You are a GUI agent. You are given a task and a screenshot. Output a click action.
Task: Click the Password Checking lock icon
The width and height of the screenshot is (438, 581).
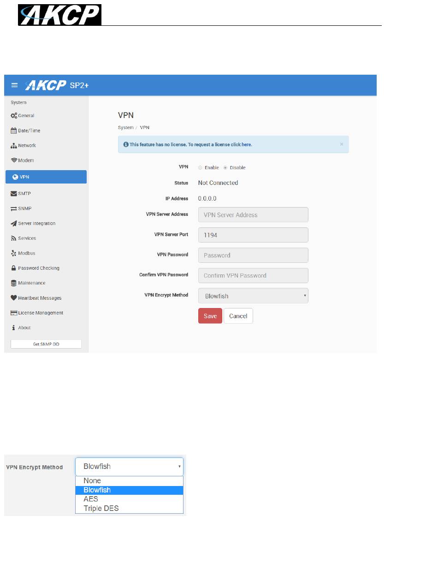[14, 268]
